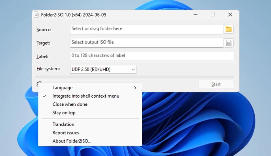Click the Start button
Screen dimensions: 271x156
[x=216, y=84]
